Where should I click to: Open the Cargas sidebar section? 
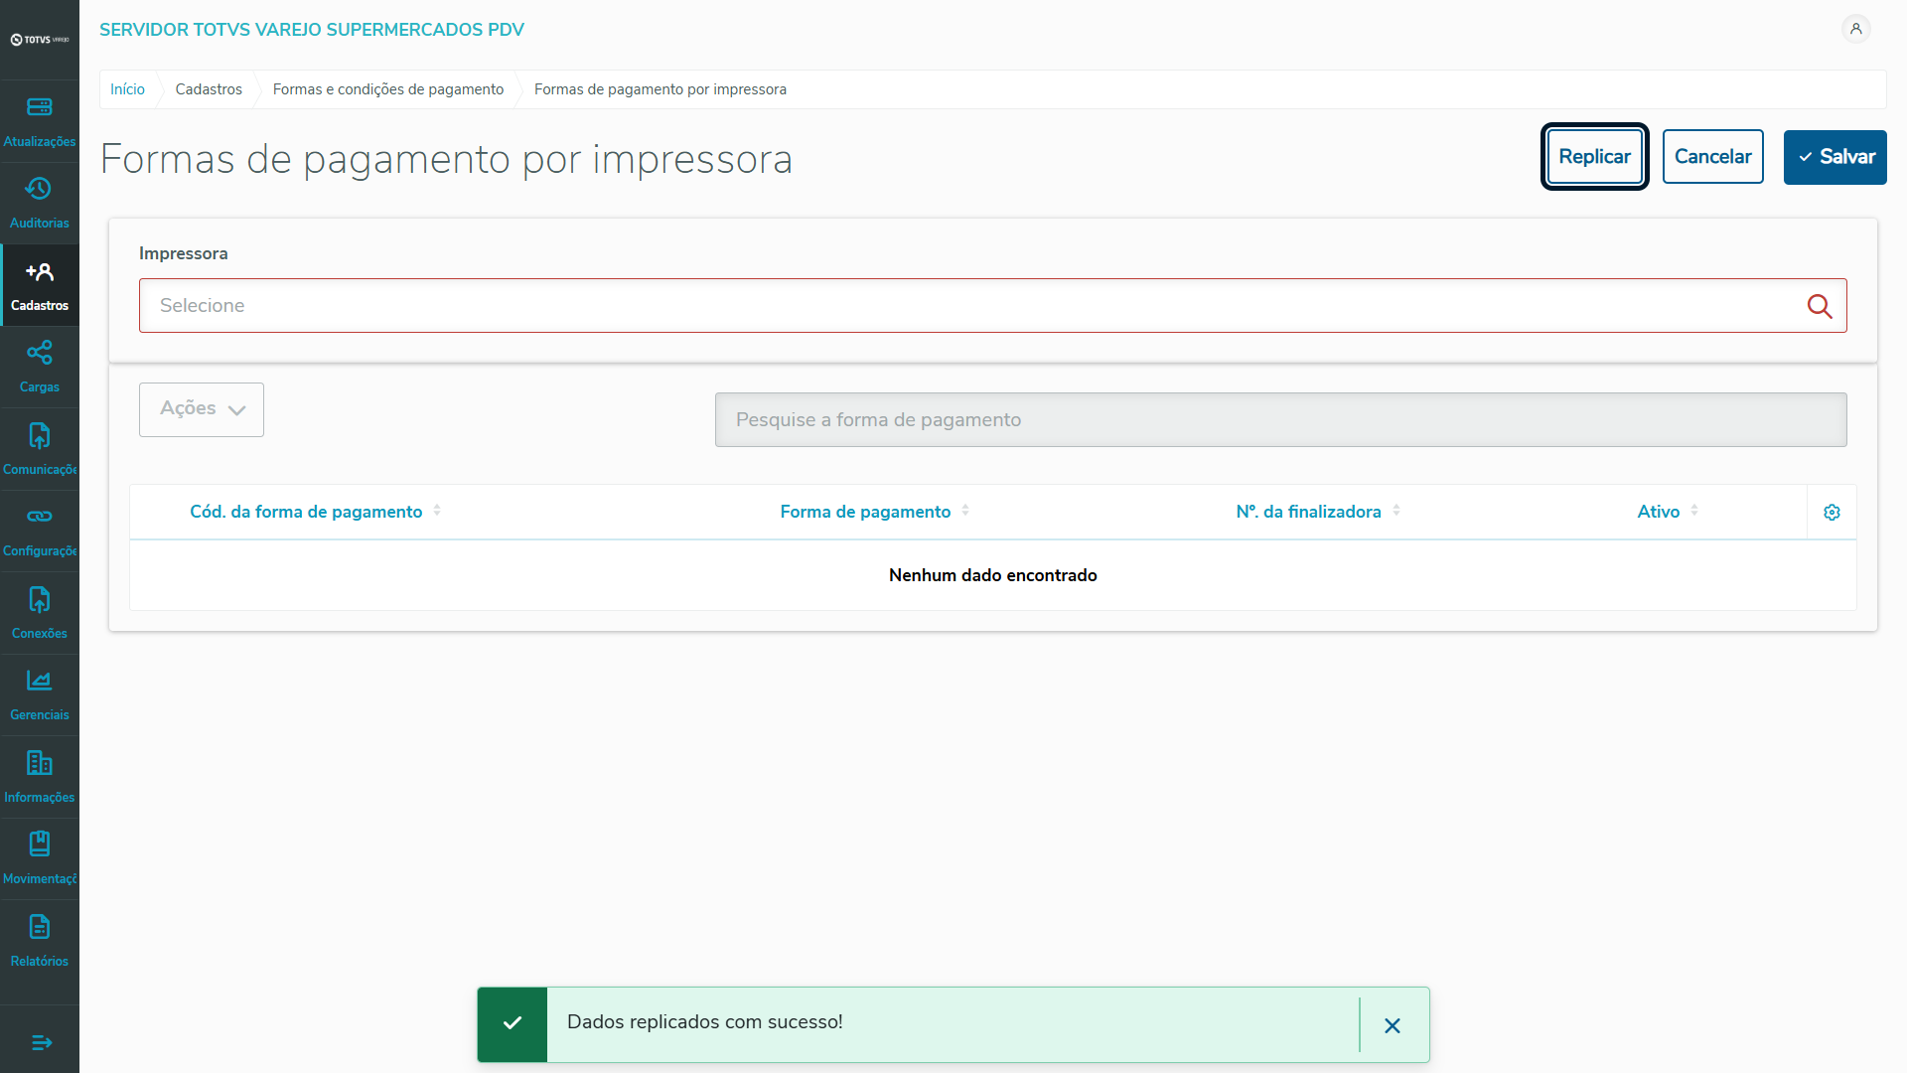tap(40, 367)
